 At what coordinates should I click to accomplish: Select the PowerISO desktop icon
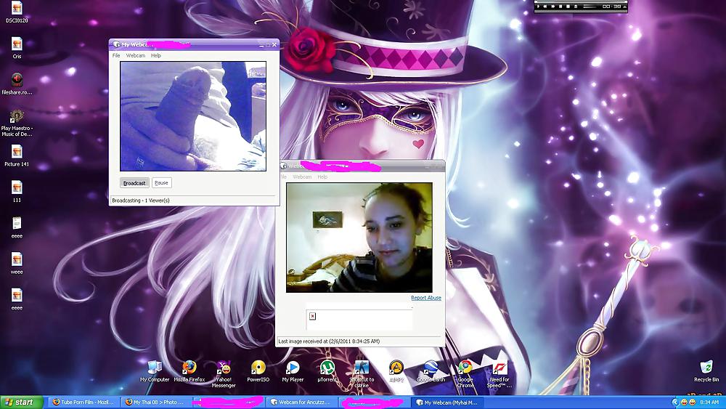point(258,371)
